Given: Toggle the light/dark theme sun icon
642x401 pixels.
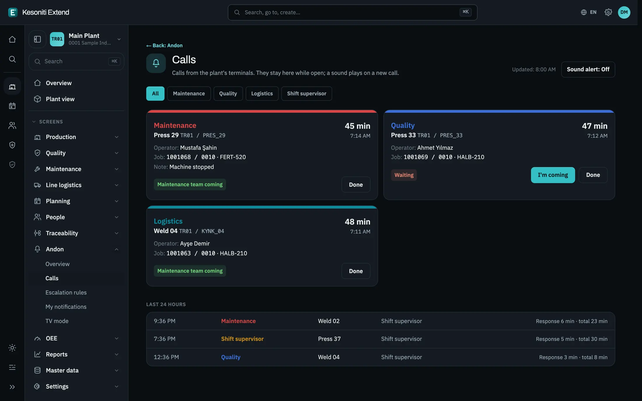Looking at the screenshot, I should pos(12,348).
